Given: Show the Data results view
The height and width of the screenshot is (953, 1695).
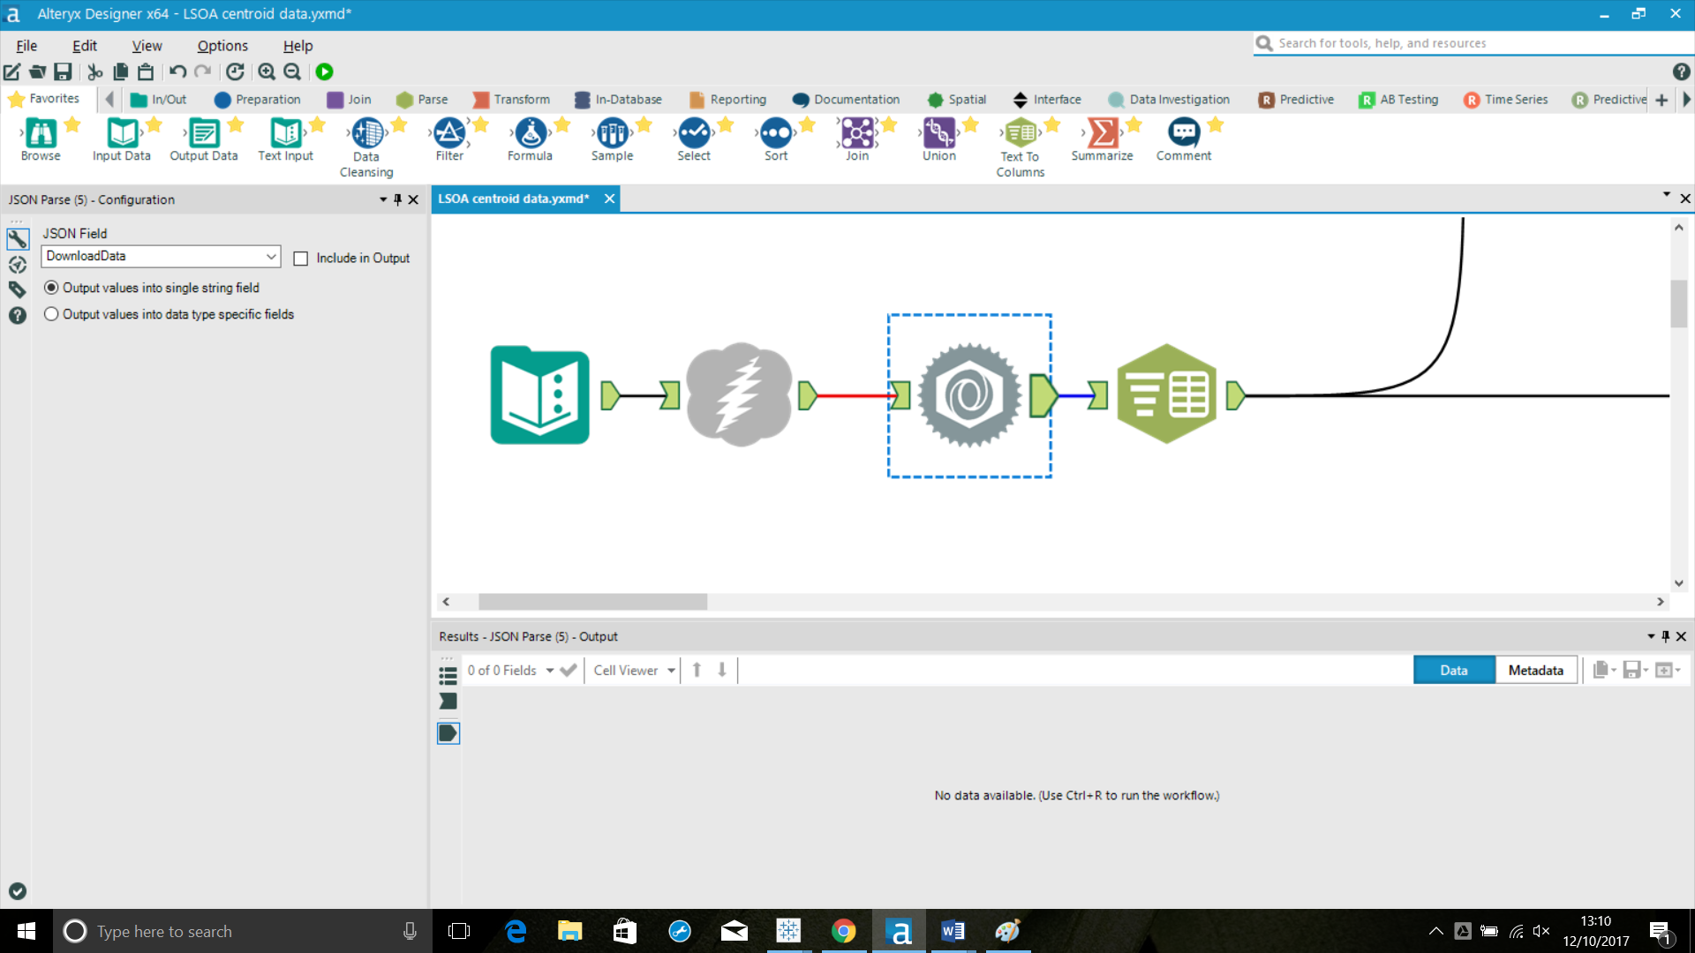Looking at the screenshot, I should 1453,671.
